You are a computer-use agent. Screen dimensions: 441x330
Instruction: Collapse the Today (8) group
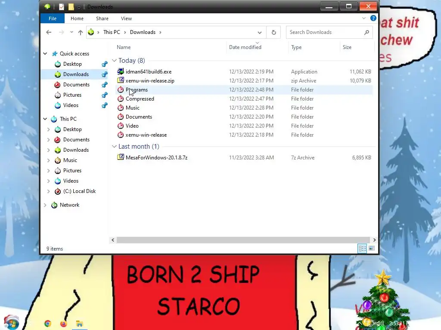click(x=114, y=60)
